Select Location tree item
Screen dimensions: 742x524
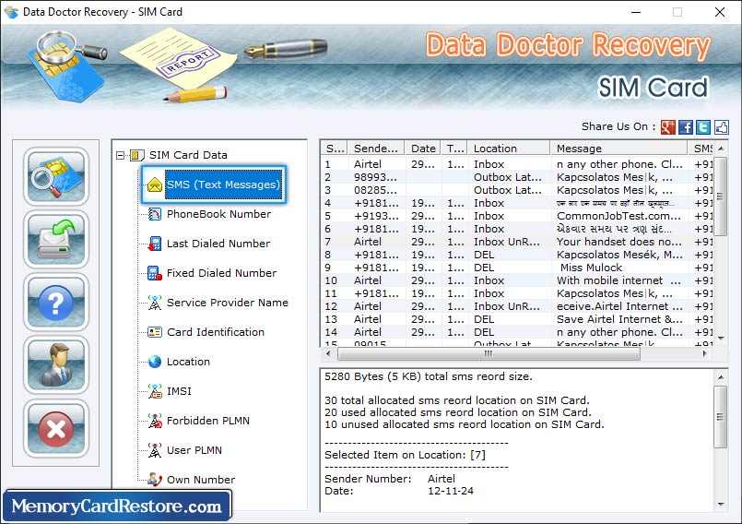(188, 362)
